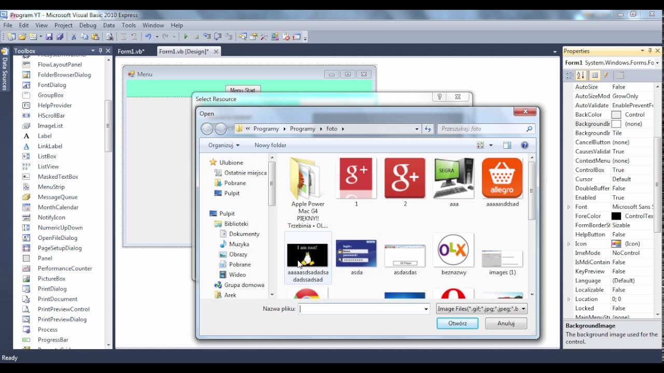Select the Apple Power Mac G4 folder

(308, 193)
